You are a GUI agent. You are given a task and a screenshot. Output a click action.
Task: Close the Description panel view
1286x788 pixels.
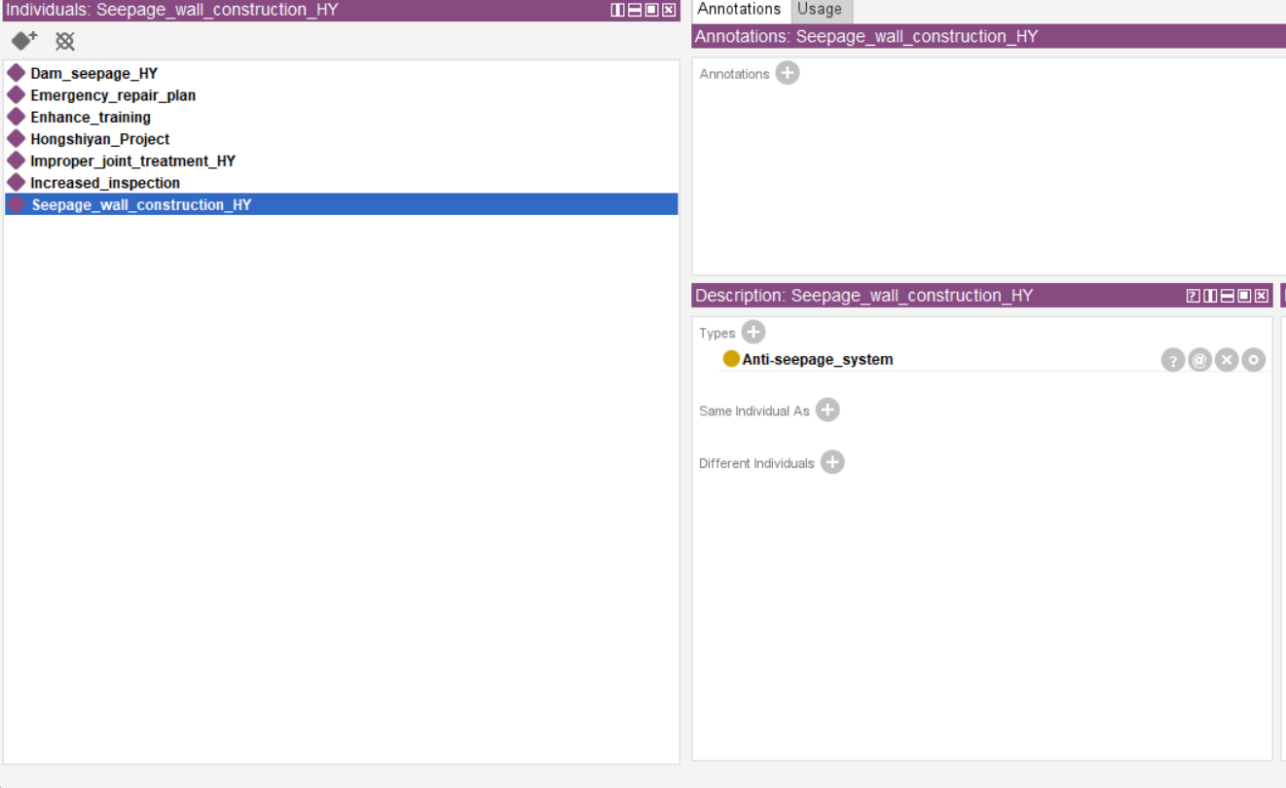1262,296
